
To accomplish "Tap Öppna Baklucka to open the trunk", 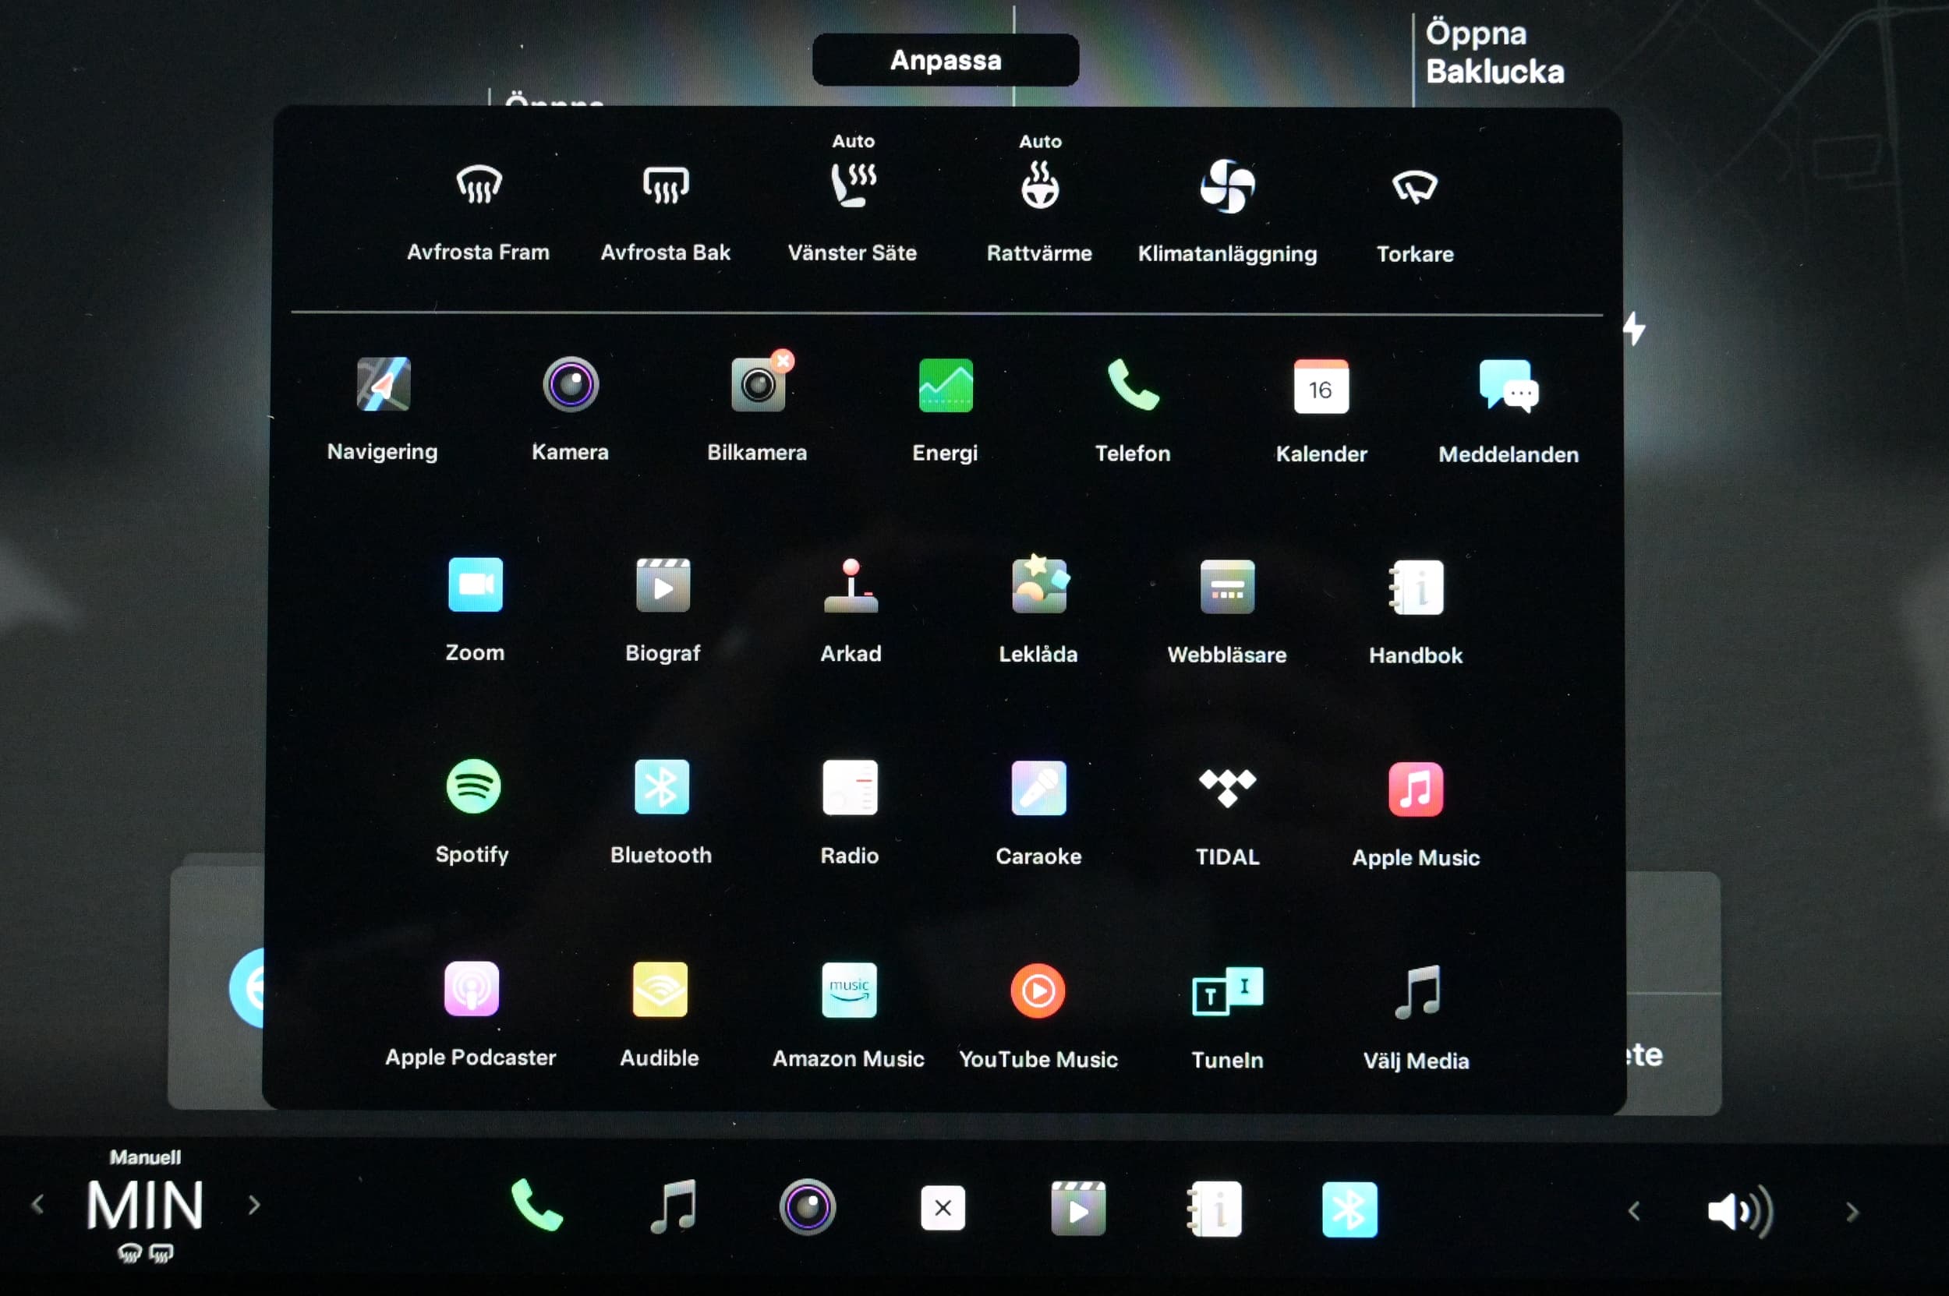I will click(1495, 52).
